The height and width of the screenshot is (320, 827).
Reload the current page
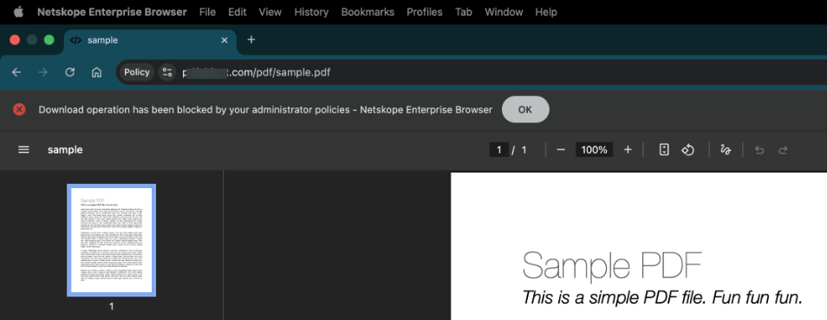(x=69, y=72)
